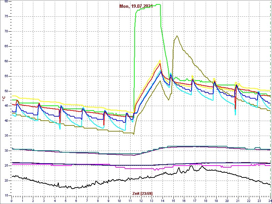Click the olive curve's peak near 68 degrees
The width and height of the screenshot is (272, 204).
coord(177,36)
